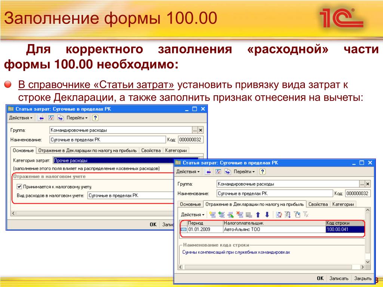Select Основные tab in front window

pos(190,204)
